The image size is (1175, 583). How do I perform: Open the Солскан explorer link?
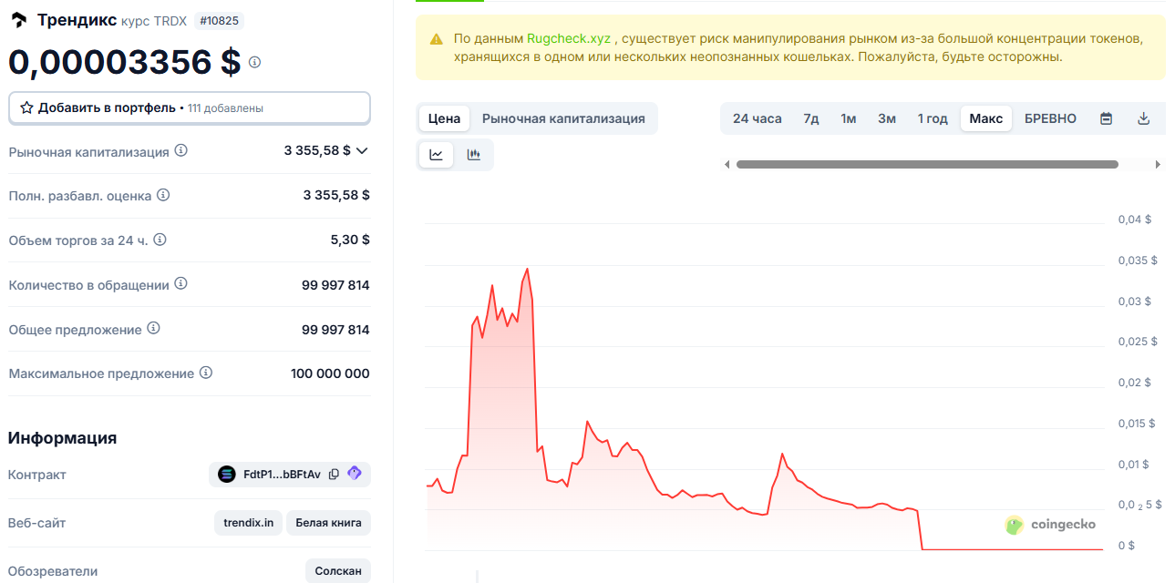coord(338,571)
